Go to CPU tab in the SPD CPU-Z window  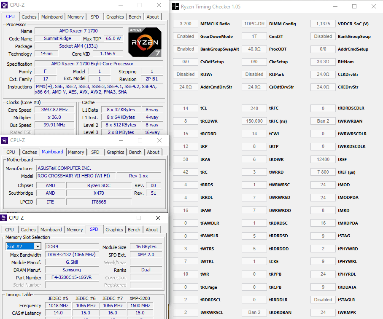[x=10, y=230]
